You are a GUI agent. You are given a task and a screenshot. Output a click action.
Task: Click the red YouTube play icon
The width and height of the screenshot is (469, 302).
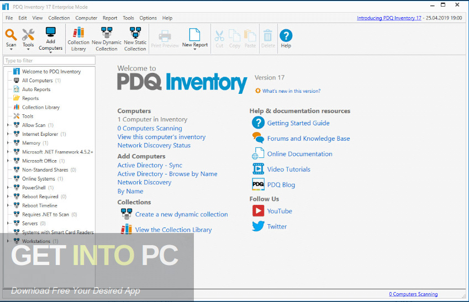[258, 211]
